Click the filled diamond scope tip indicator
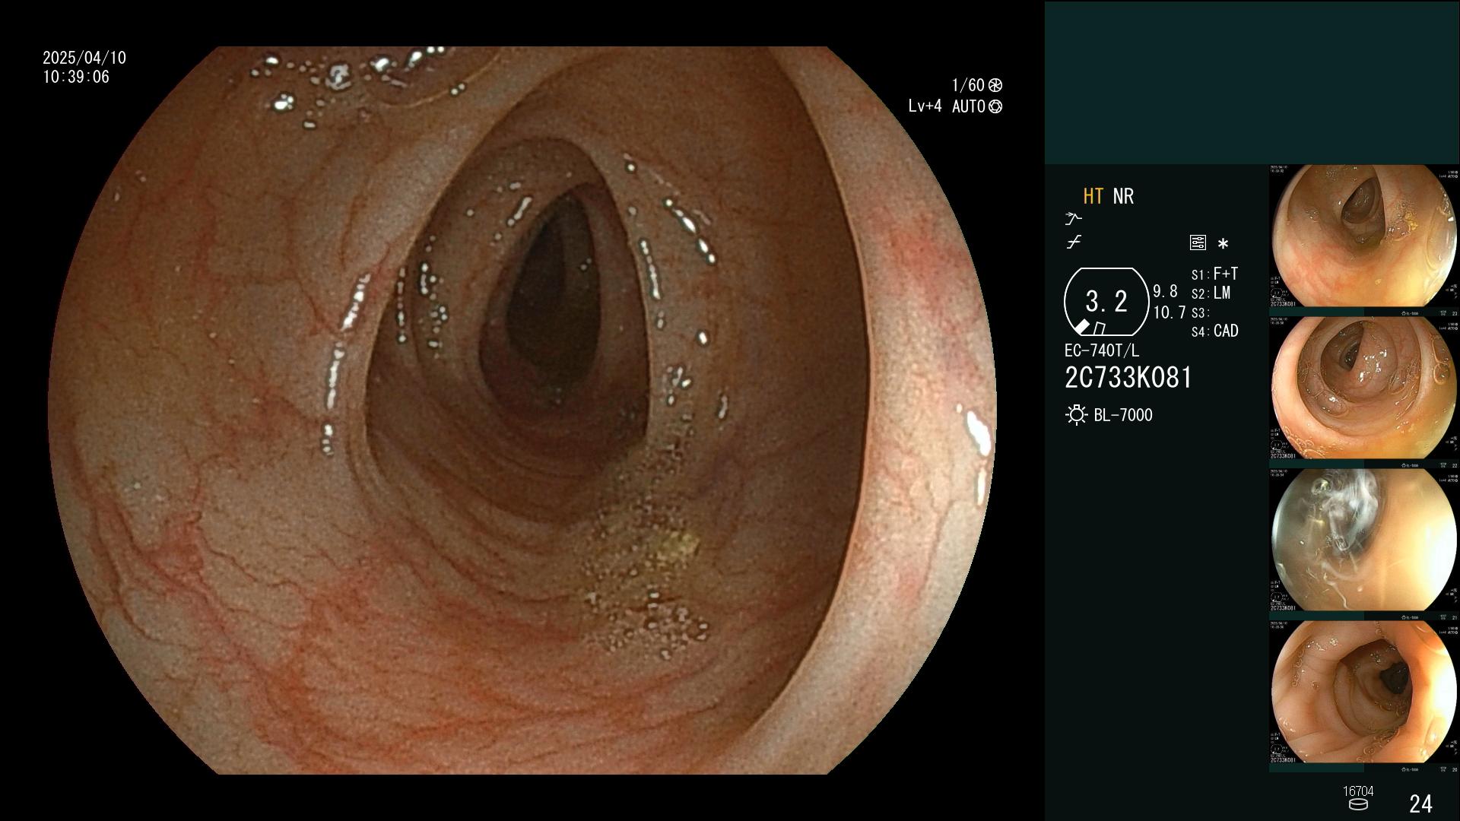Image resolution: width=1460 pixels, height=821 pixels. click(x=1081, y=326)
